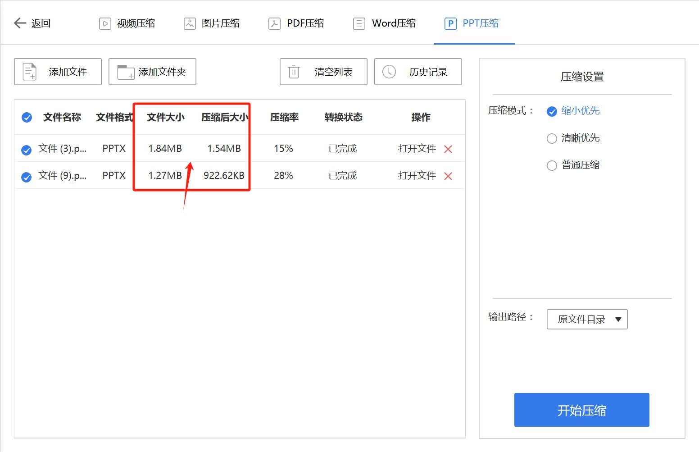Click the 转换状态 column header
The image size is (699, 452).
(x=344, y=117)
